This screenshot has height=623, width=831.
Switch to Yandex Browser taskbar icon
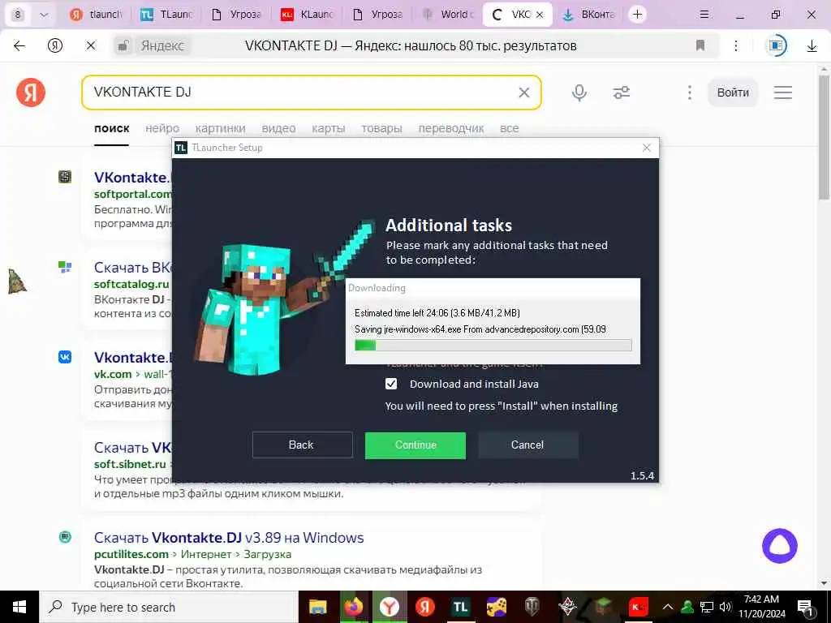(390, 607)
